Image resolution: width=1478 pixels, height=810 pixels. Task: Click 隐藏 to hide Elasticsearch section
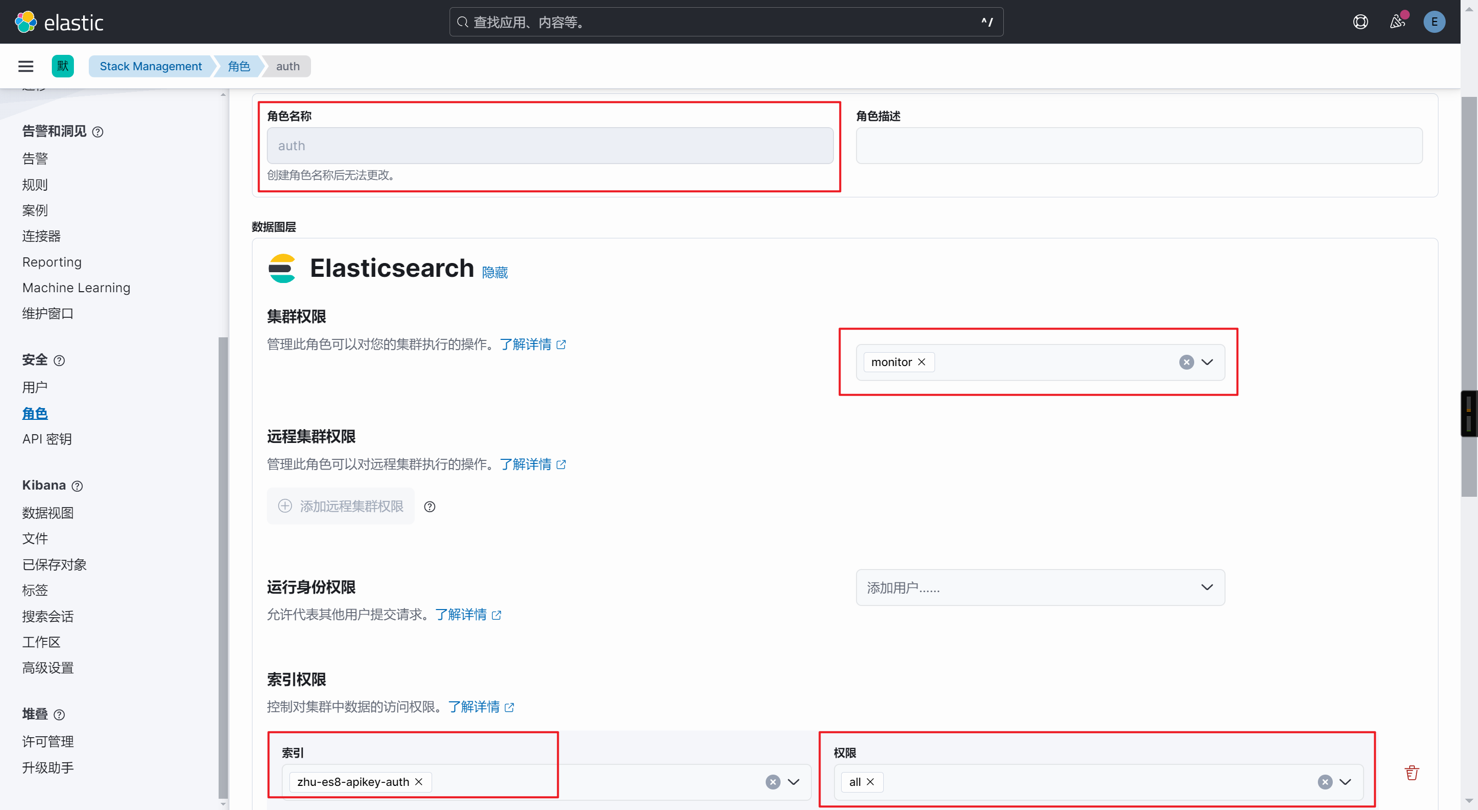[x=495, y=272]
